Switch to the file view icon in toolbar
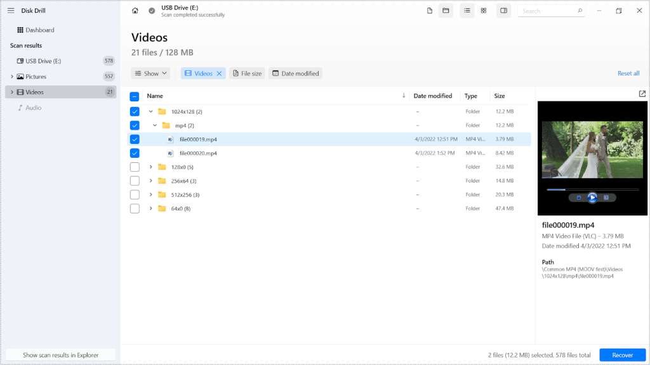 pos(430,11)
